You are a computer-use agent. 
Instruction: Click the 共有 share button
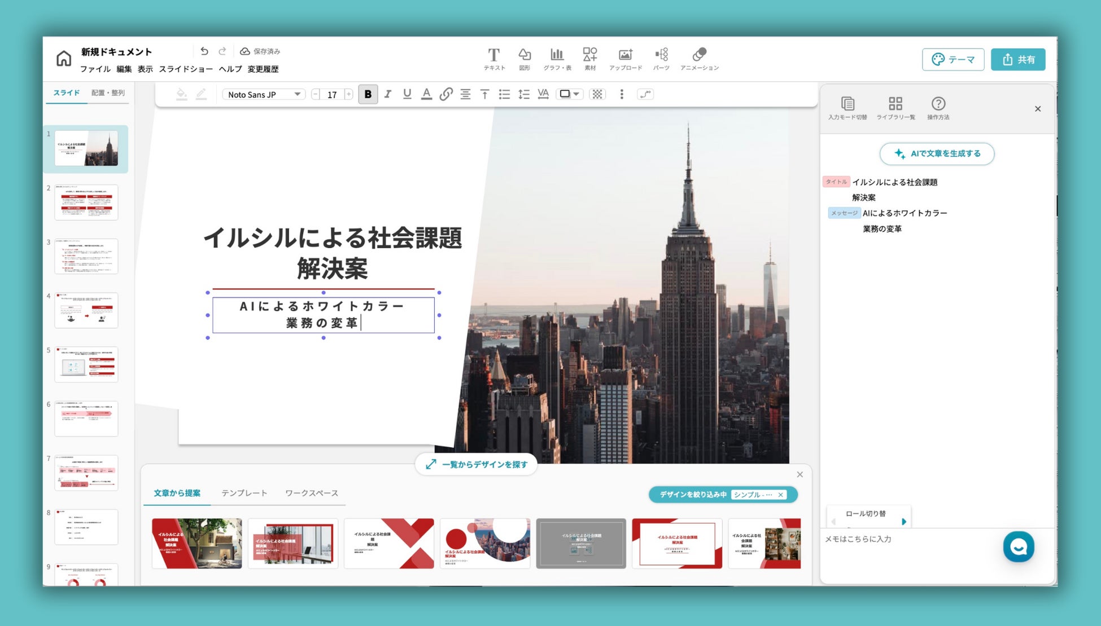coord(1018,59)
